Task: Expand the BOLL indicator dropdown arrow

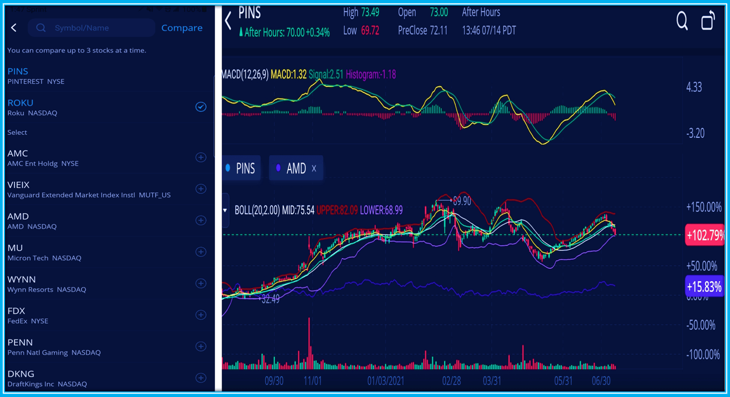Action: tap(225, 210)
